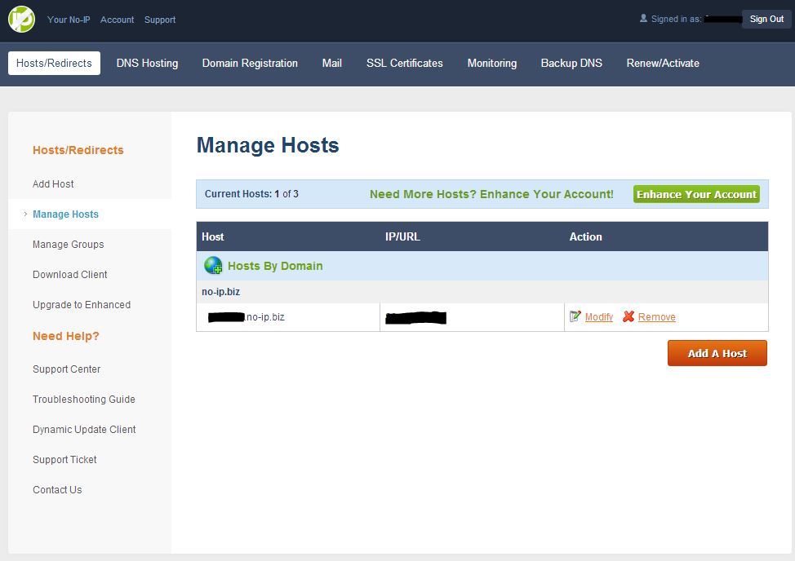795x561 pixels.
Task: Click the Hosts By Domain heading text
Action: 275,266
